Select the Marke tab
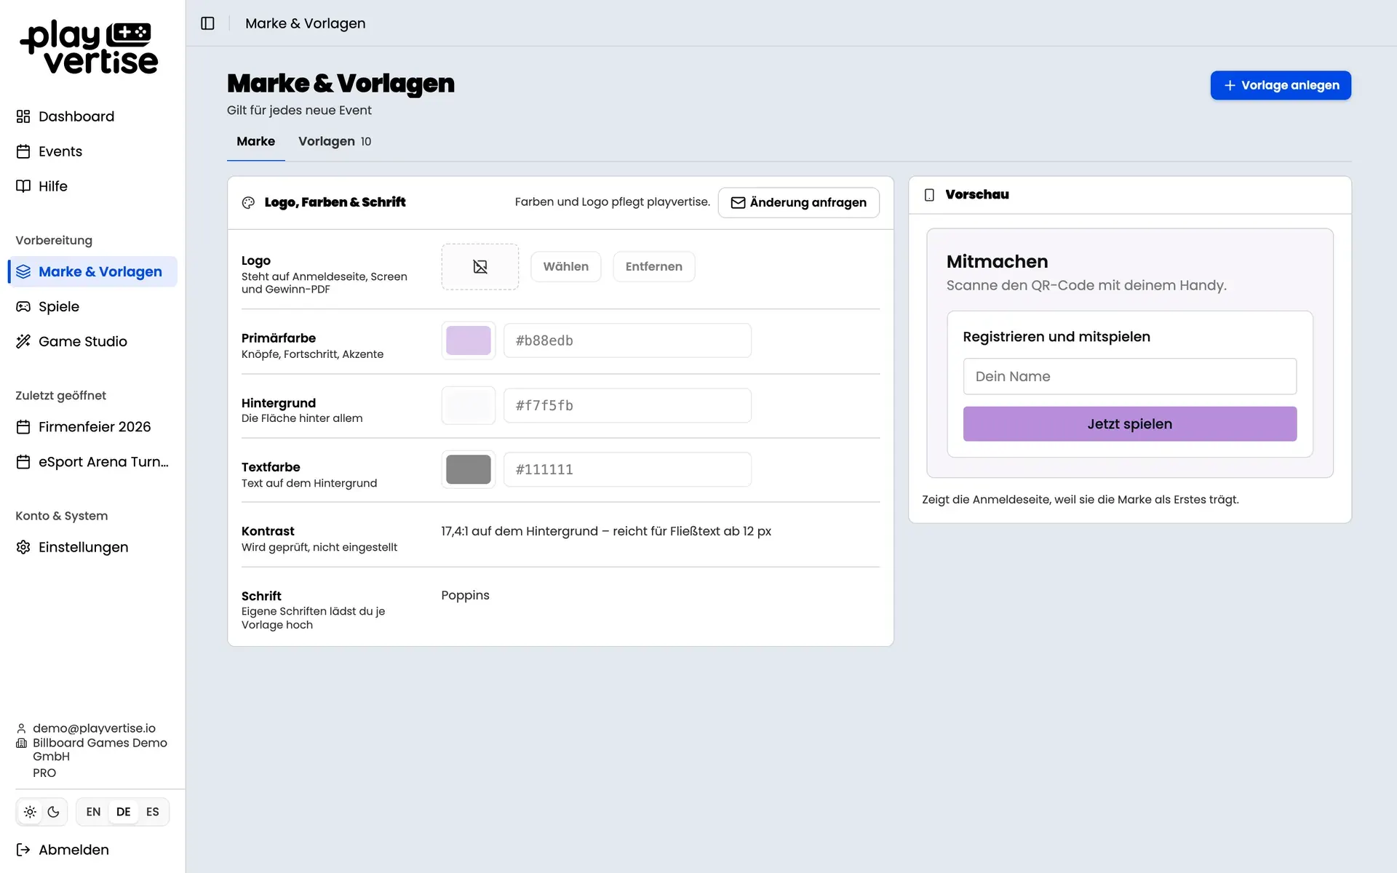This screenshot has height=873, width=1397. (x=256, y=141)
